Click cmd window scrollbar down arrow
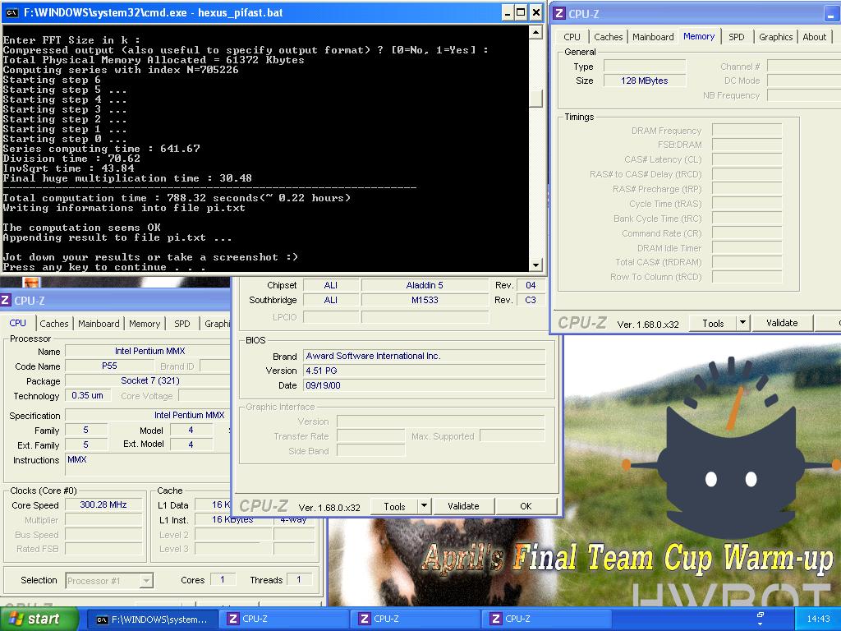Image resolution: width=841 pixels, height=631 pixels. 535,265
